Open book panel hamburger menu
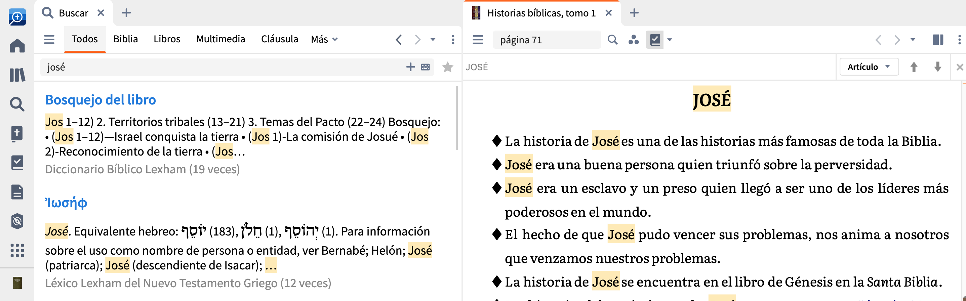Screen dimensions: 966x301 (x=478, y=39)
